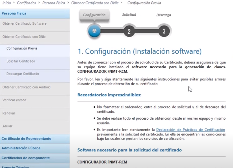This screenshot has height=168, width=233.
Task: Expand Certificado de Representante section
Action: point(35,139)
